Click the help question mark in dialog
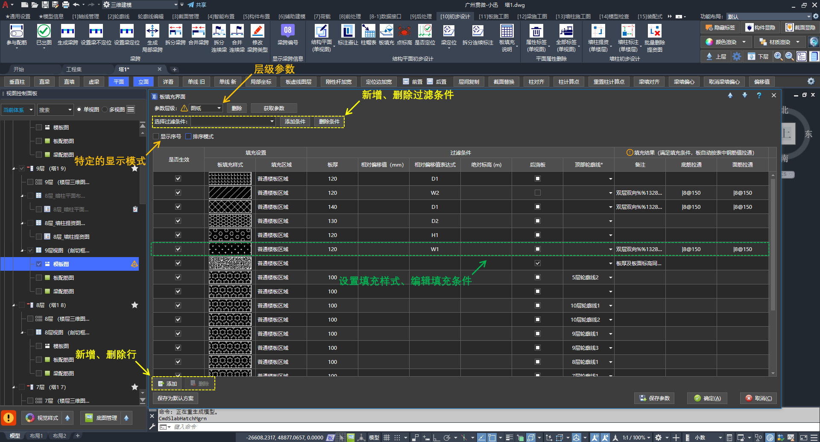The width and height of the screenshot is (820, 442). point(759,96)
